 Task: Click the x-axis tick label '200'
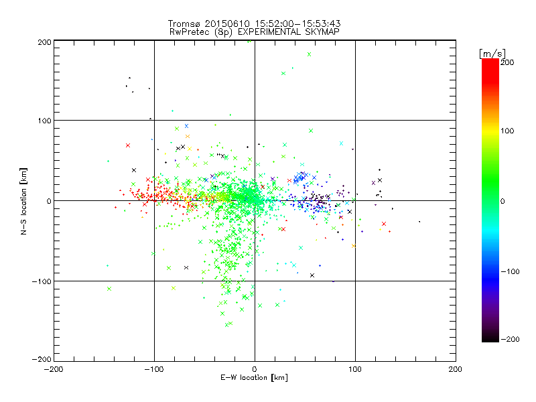point(456,369)
